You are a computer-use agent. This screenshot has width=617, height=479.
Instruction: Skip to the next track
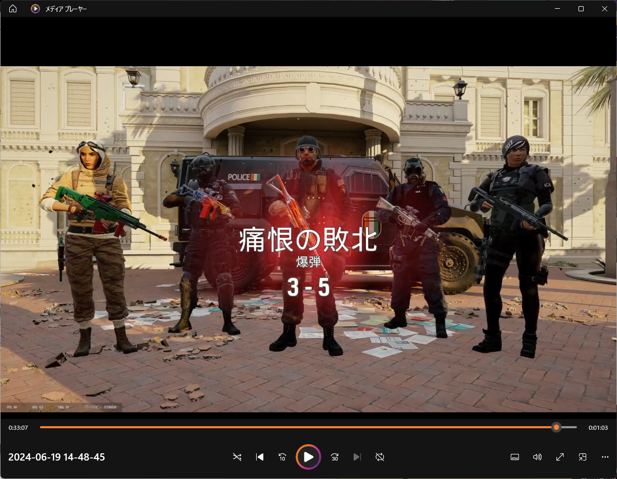pyautogui.click(x=357, y=457)
